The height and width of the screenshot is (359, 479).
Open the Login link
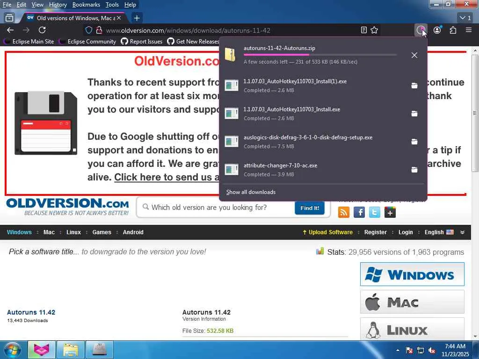point(406,232)
